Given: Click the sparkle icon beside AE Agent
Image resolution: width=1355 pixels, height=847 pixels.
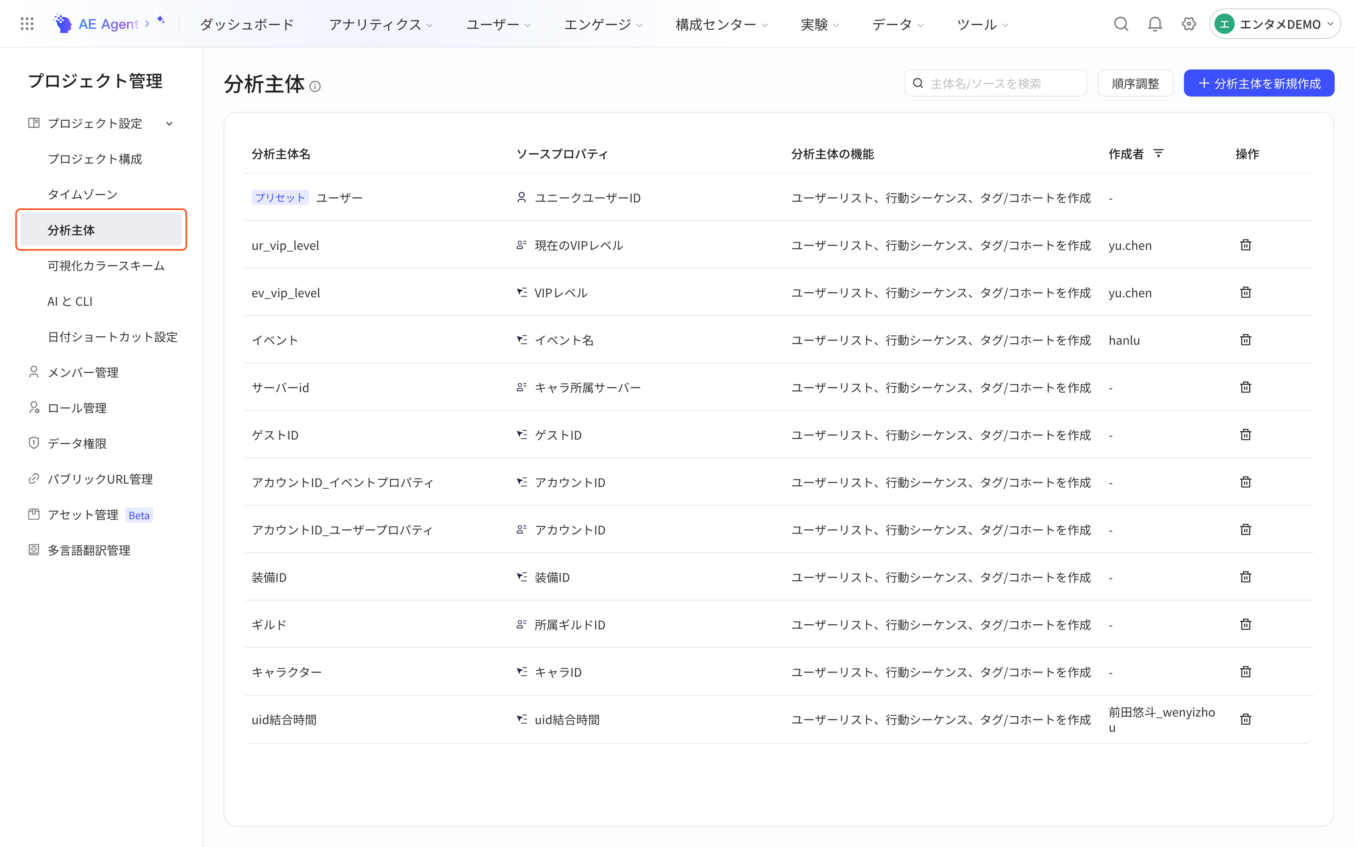Looking at the screenshot, I should point(161,20).
